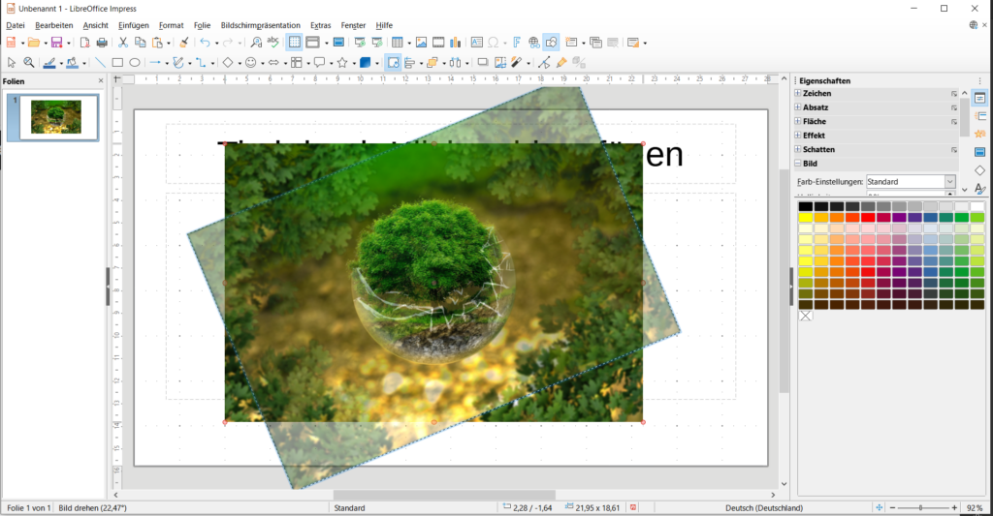The width and height of the screenshot is (993, 516).
Task: Open the Shapes deck in sidebar
Action: 979,170
